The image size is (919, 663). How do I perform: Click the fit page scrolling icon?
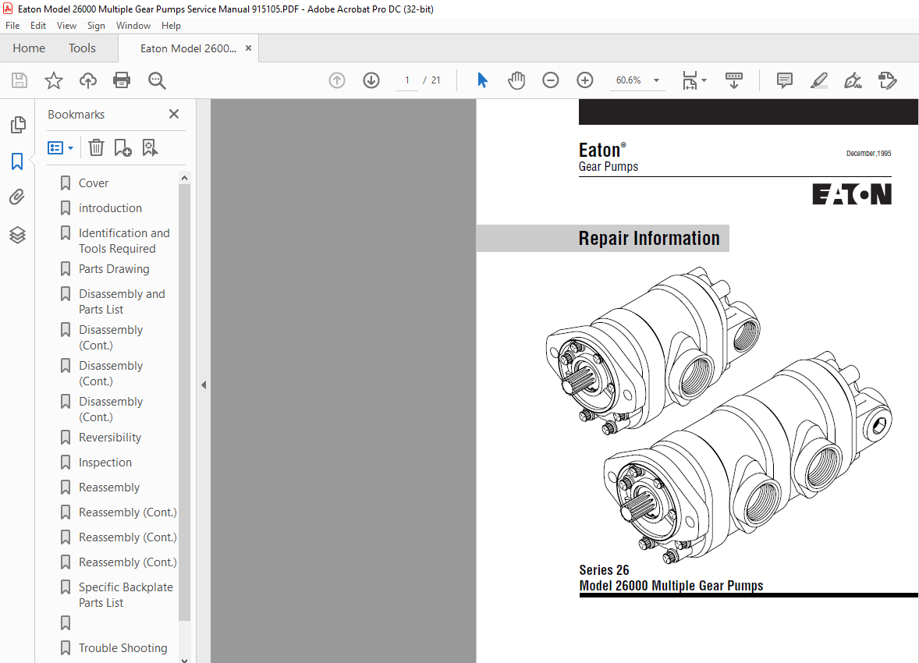pyautogui.click(x=690, y=80)
